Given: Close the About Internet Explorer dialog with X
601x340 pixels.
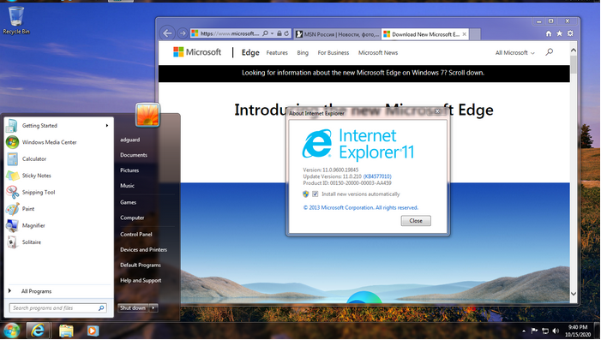Looking at the screenshot, I should point(437,111).
